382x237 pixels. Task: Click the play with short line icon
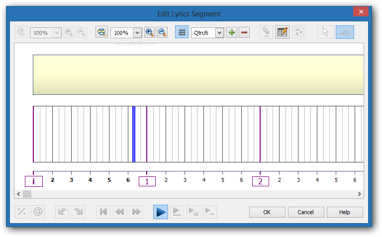point(210,212)
